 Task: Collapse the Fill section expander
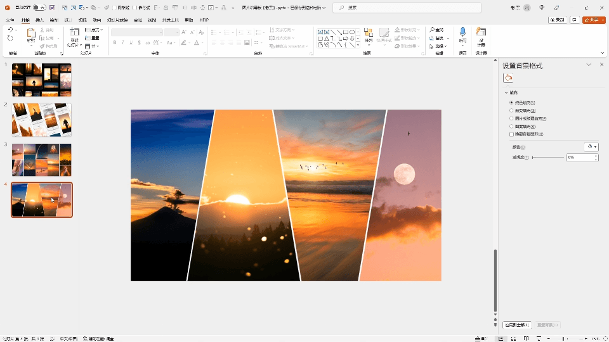click(506, 92)
